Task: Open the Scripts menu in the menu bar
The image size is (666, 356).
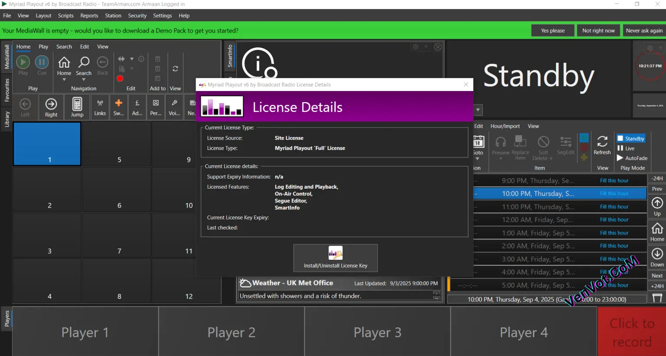Action: 65,15
